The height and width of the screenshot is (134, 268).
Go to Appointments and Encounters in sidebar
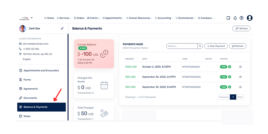click(x=41, y=70)
